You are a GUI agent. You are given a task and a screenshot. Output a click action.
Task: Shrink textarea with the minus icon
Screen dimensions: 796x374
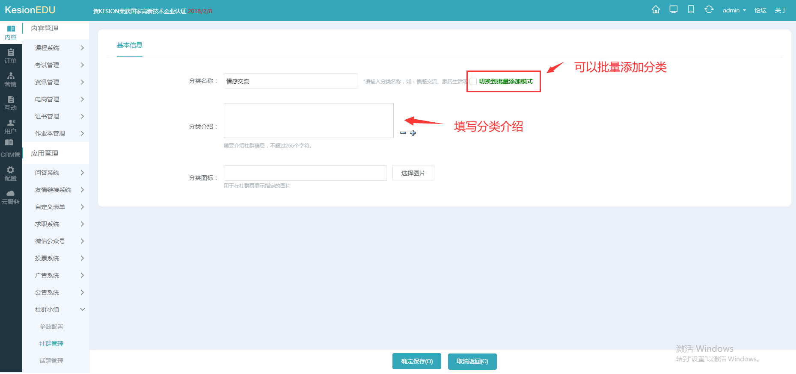(403, 133)
